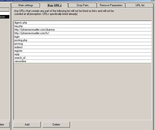Select the johannesmueller.com/duenna URL entry
Image resolution: width=155 pixels, height=130 pixels.
(x=82, y=30)
